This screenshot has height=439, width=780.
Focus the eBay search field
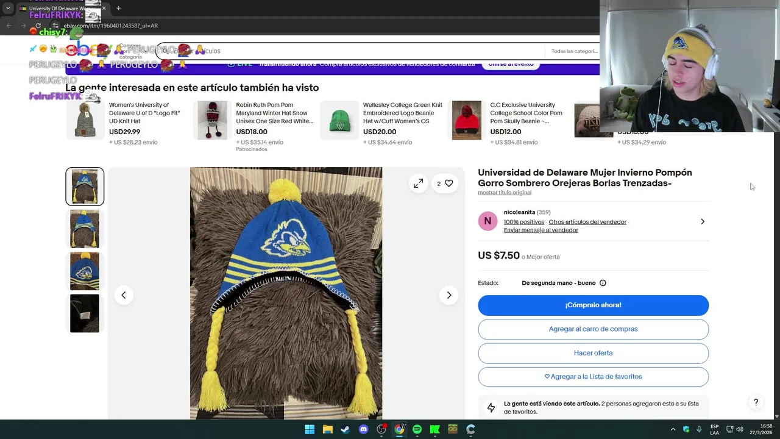tap(350, 51)
